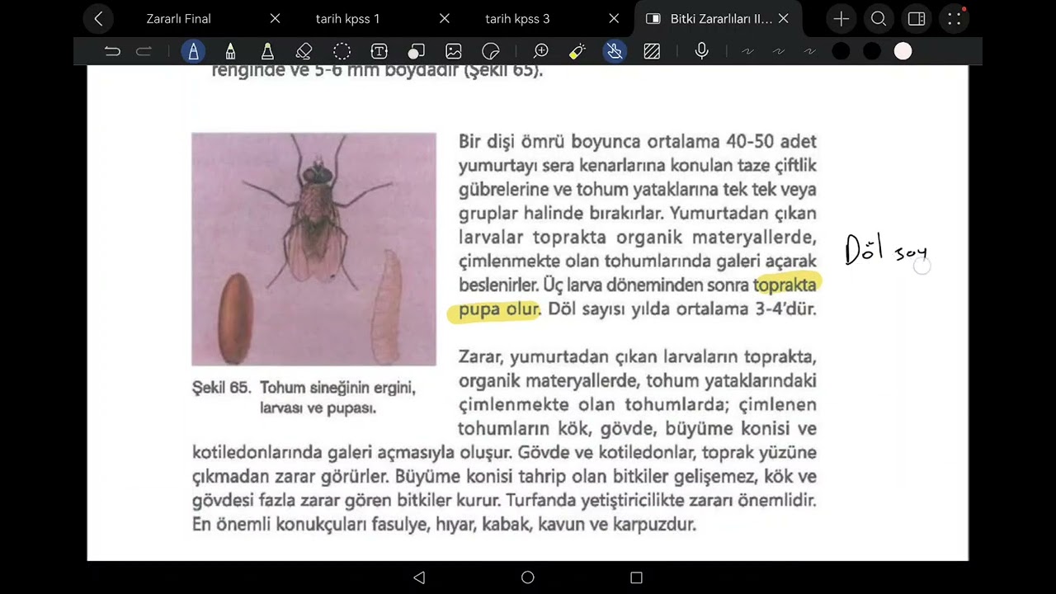1056x594 pixels.
Task: Choose the third pen stroke thickness
Action: coord(809,51)
